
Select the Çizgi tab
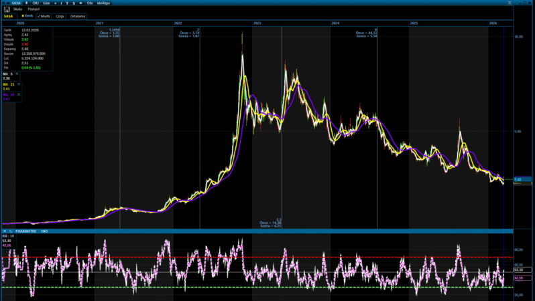pos(59,15)
